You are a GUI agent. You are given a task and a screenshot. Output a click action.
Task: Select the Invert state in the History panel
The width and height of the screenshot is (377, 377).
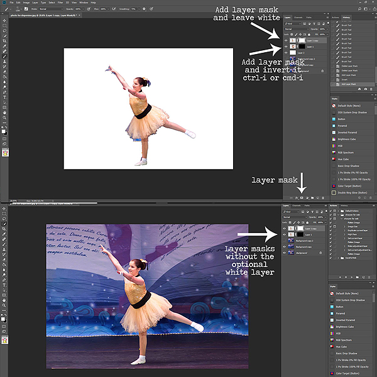[x=352, y=80]
